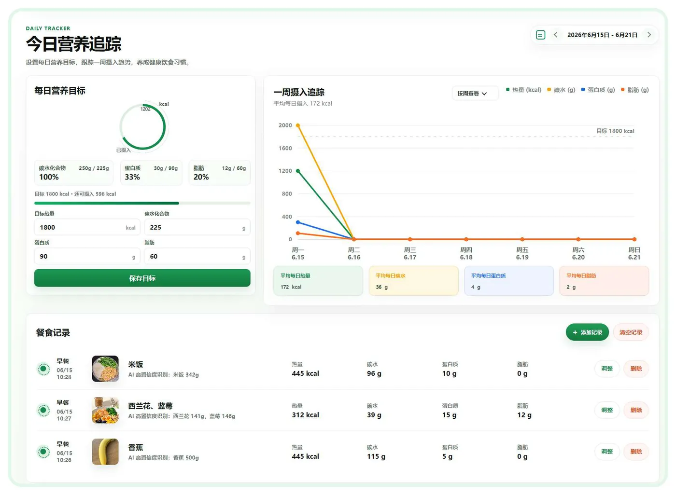The width and height of the screenshot is (676, 495).
Task: Click the data point at 周四 6.18
Action: point(466,239)
